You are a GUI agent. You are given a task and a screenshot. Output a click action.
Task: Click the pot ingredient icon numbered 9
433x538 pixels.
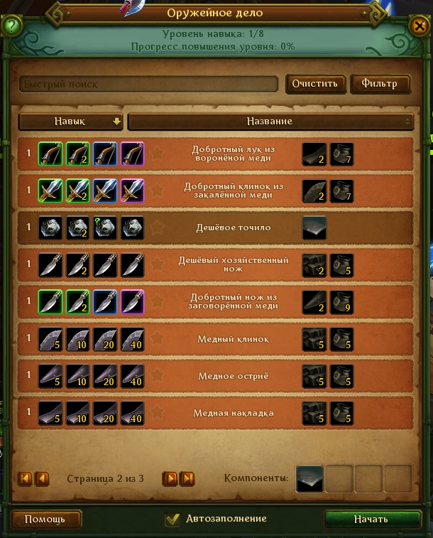[341, 302]
